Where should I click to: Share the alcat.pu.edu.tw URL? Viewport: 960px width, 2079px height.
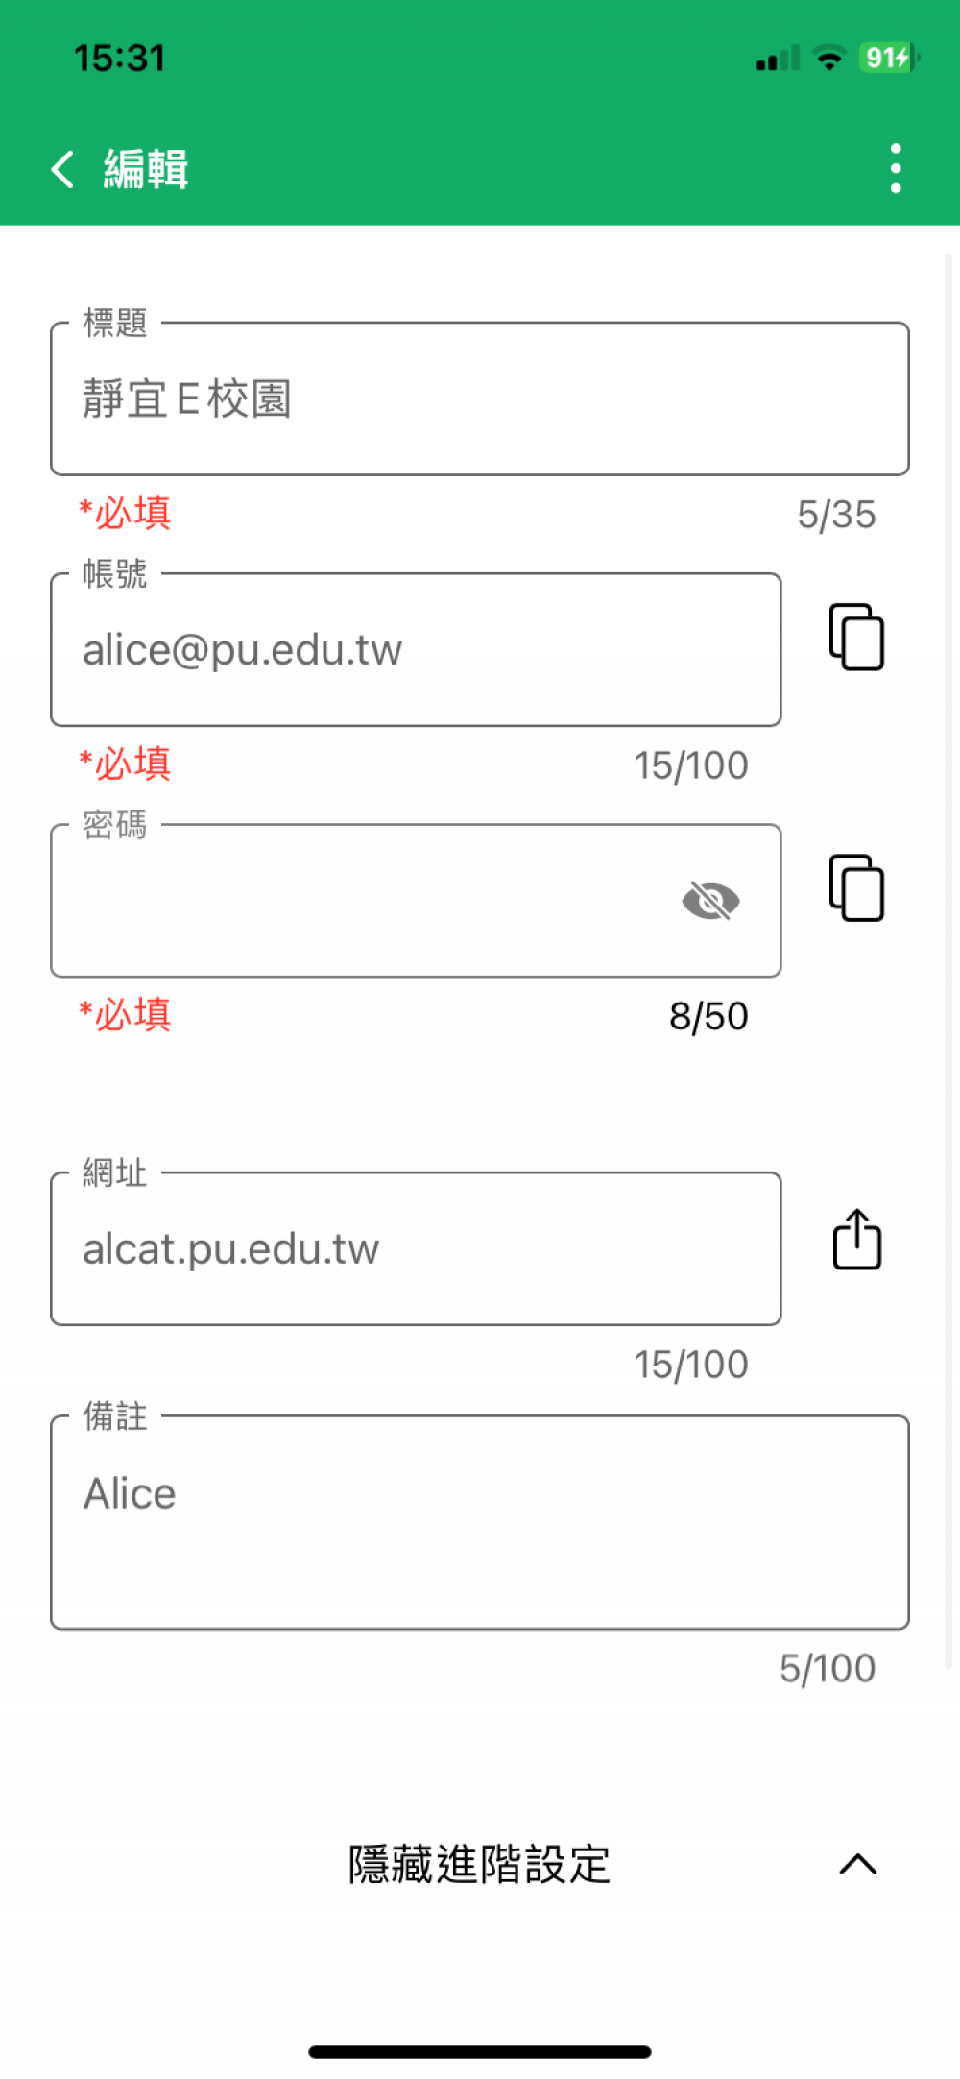pos(856,1240)
